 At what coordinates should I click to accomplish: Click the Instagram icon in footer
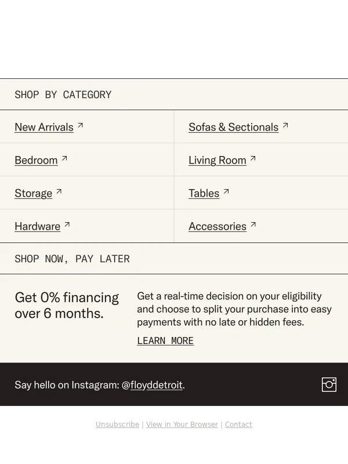[329, 385]
